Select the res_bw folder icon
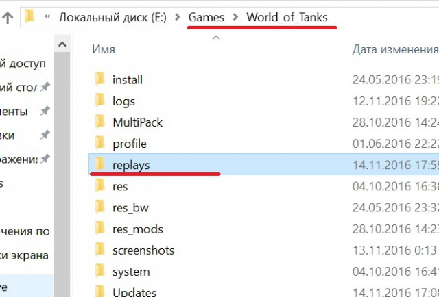Viewport: 439px width, 297px height. pyautogui.click(x=100, y=207)
